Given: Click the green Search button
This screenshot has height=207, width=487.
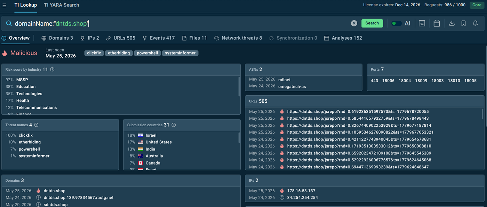Looking at the screenshot, I should point(372,23).
